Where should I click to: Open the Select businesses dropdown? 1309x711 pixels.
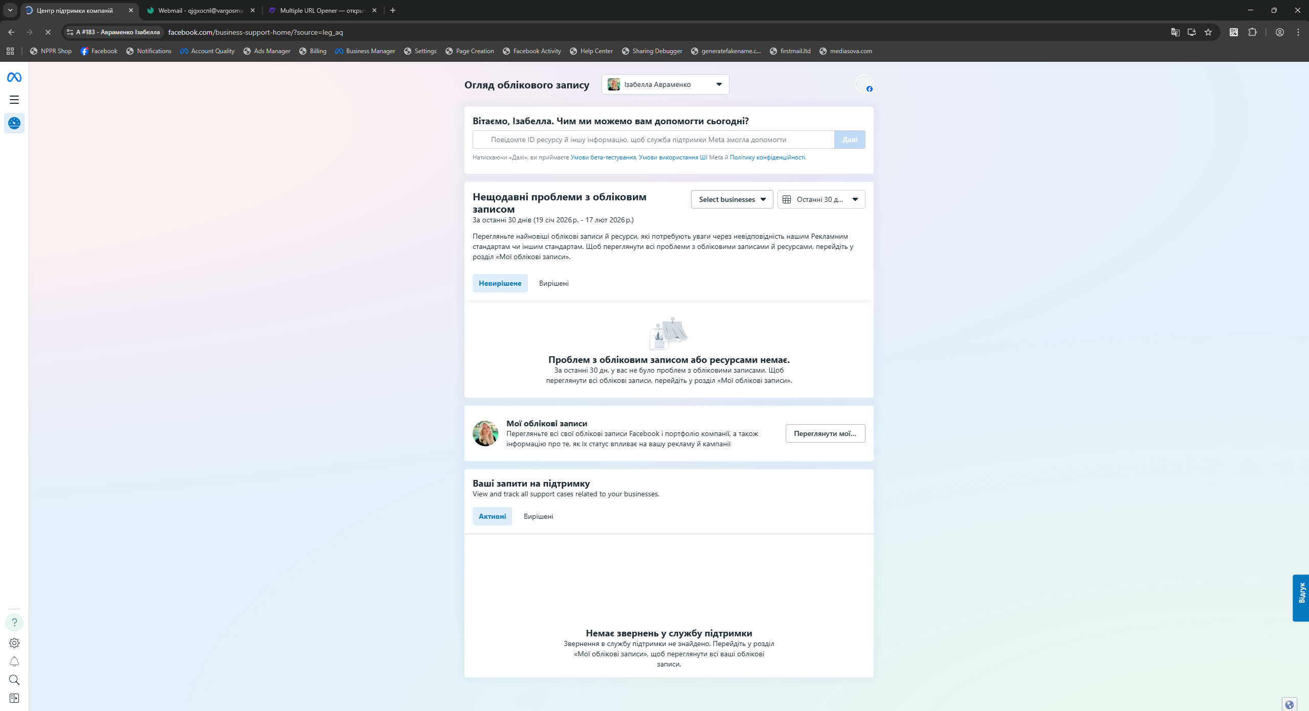tap(731, 199)
